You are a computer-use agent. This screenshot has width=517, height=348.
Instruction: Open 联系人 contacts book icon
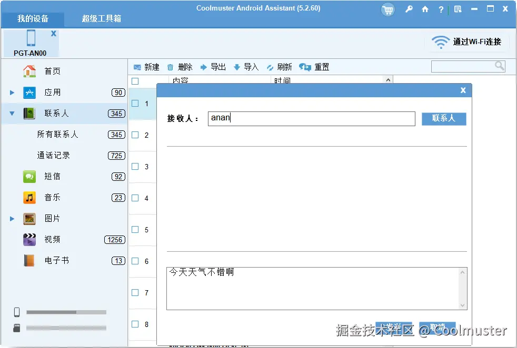pos(29,114)
